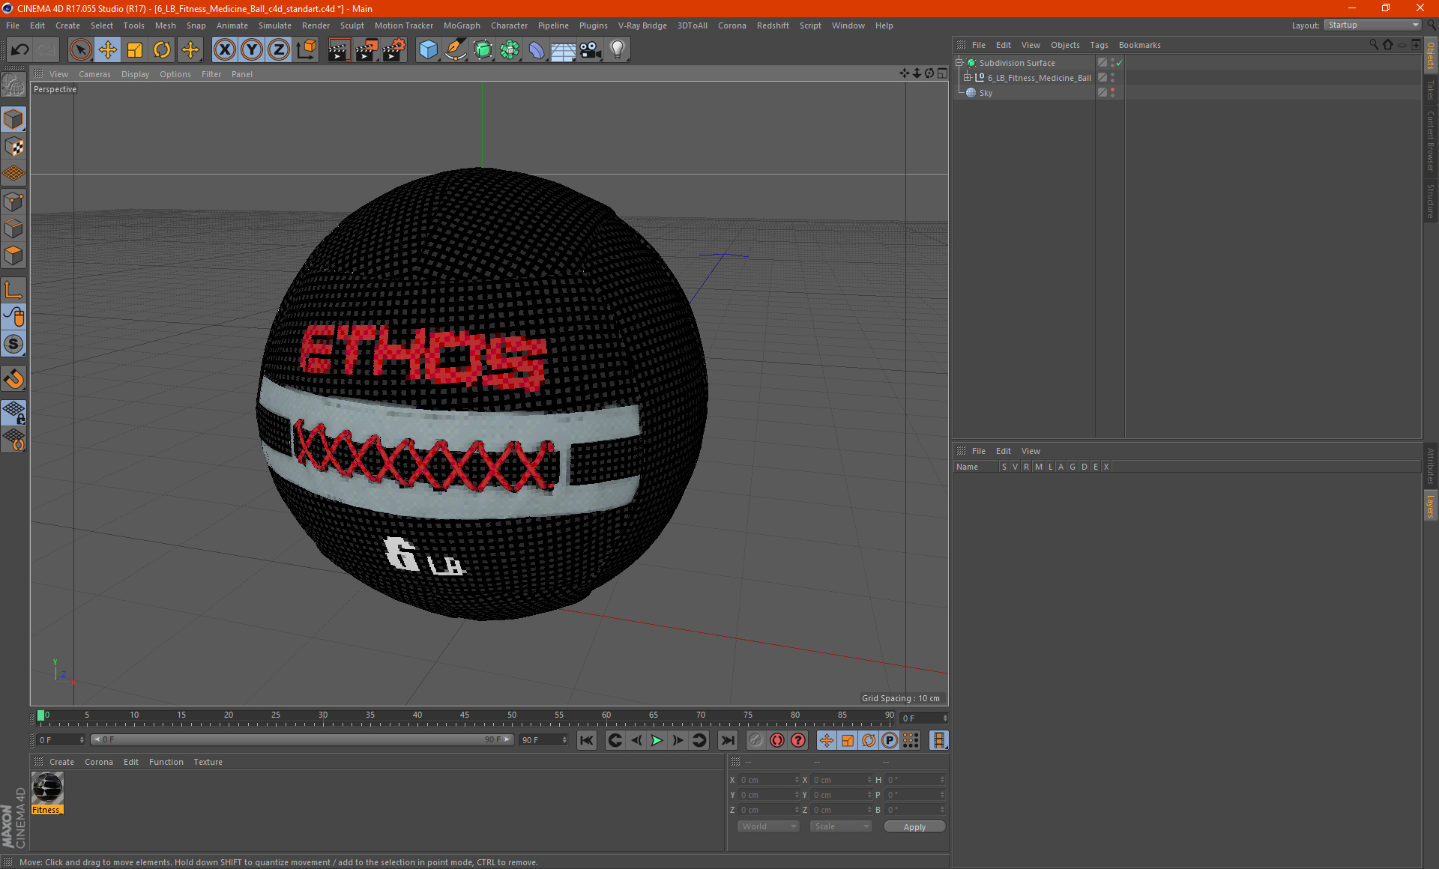Switch to Points mode
Viewport: 1439px width, 869px height.
coord(13,202)
